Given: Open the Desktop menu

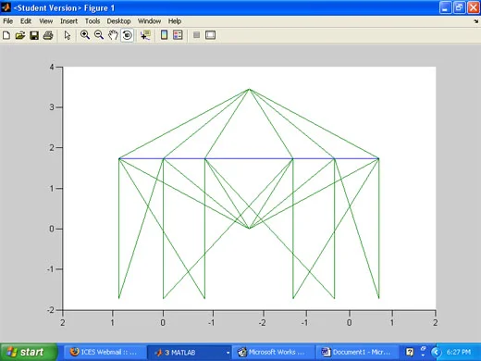Looking at the screenshot, I should [x=118, y=21].
